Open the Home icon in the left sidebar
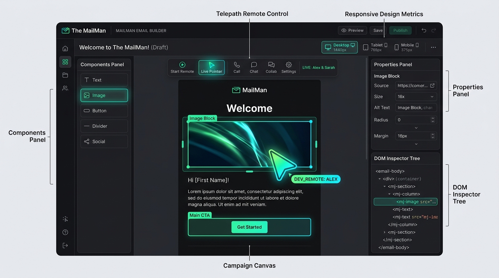Image resolution: width=499 pixels, height=278 pixels. tap(65, 49)
